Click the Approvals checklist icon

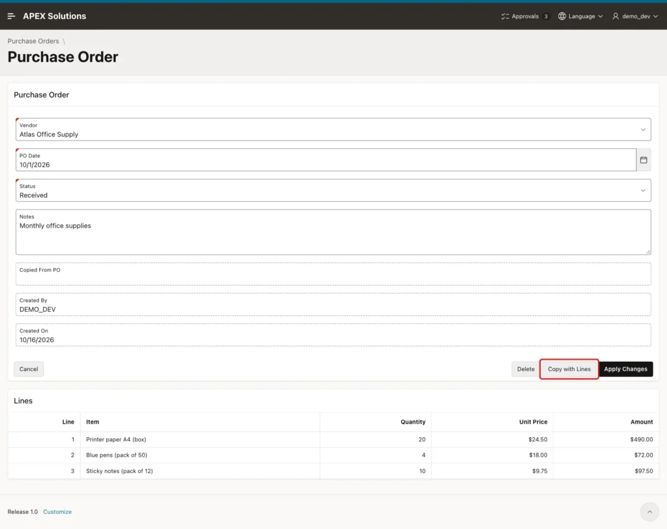point(505,16)
